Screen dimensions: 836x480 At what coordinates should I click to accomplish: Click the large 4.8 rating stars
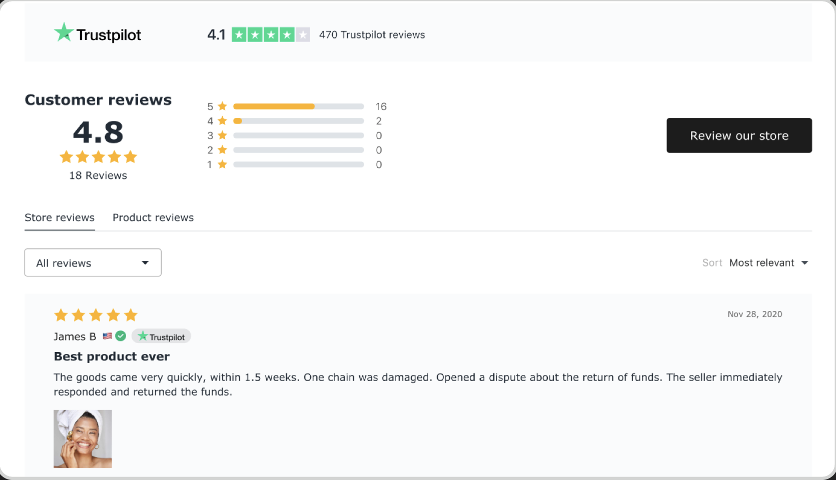coord(98,156)
